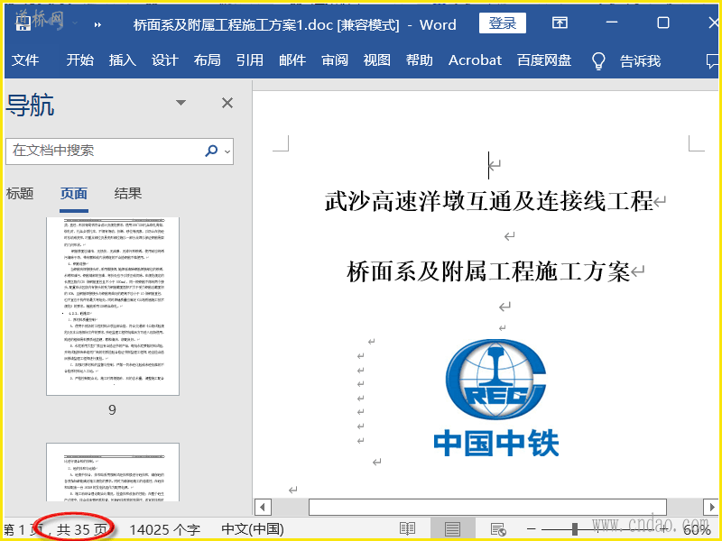This screenshot has width=722, height=541.
Task: Click the title 武沙高速洋墩互通及连接线工程
Action: click(x=488, y=201)
